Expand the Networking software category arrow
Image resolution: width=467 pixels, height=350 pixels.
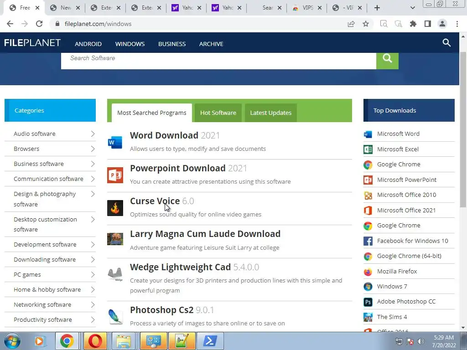click(x=93, y=305)
